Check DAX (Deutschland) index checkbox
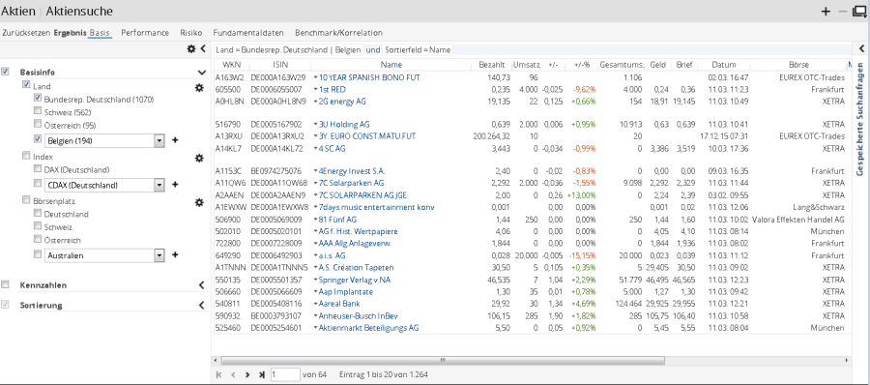The image size is (870, 385). pyautogui.click(x=37, y=167)
